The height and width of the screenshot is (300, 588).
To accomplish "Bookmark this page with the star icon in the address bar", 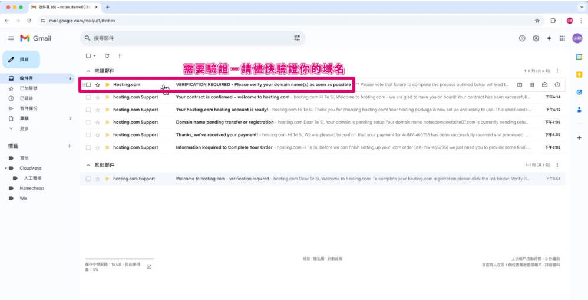I will [x=537, y=21].
